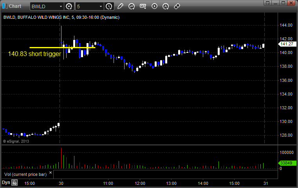Minimize the chart window
This screenshot has width=298, height=188.
point(276,3)
